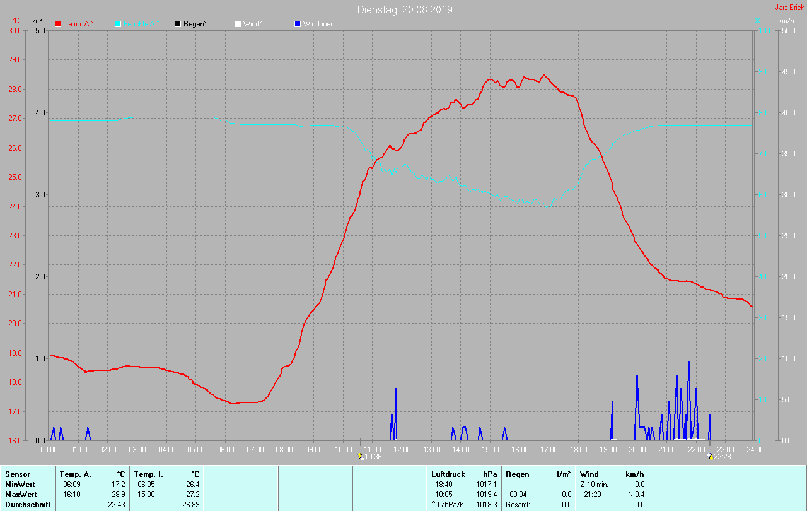The height and width of the screenshot is (511, 807).
Task: Click the black Regen legend square
Action: (178, 24)
